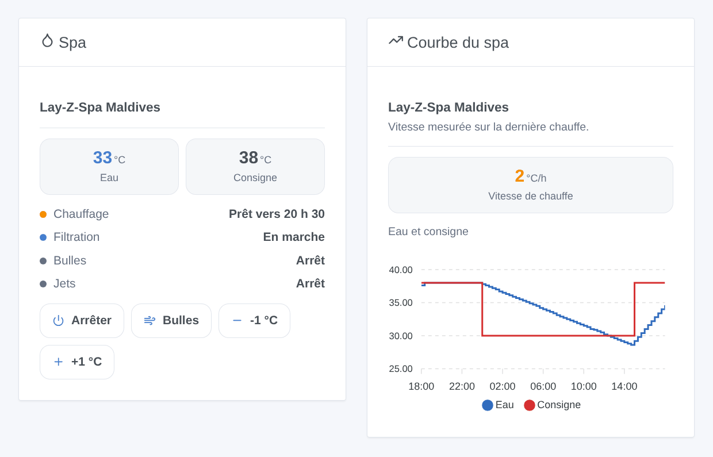Screen dimensions: 713x457
Task: Click 'Vitesse mesurée sur la dernière chauffe.' text
Action: pyautogui.click(x=488, y=126)
